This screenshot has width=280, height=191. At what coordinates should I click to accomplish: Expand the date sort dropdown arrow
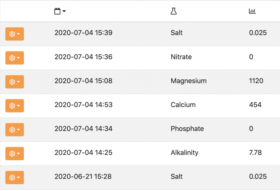[x=64, y=11]
